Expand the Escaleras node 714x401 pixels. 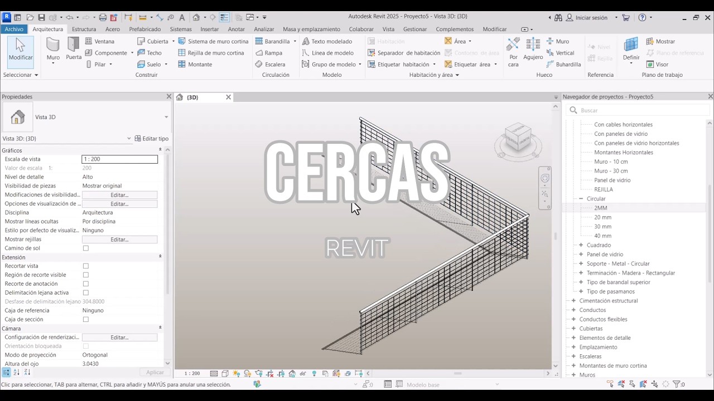pyautogui.click(x=573, y=356)
